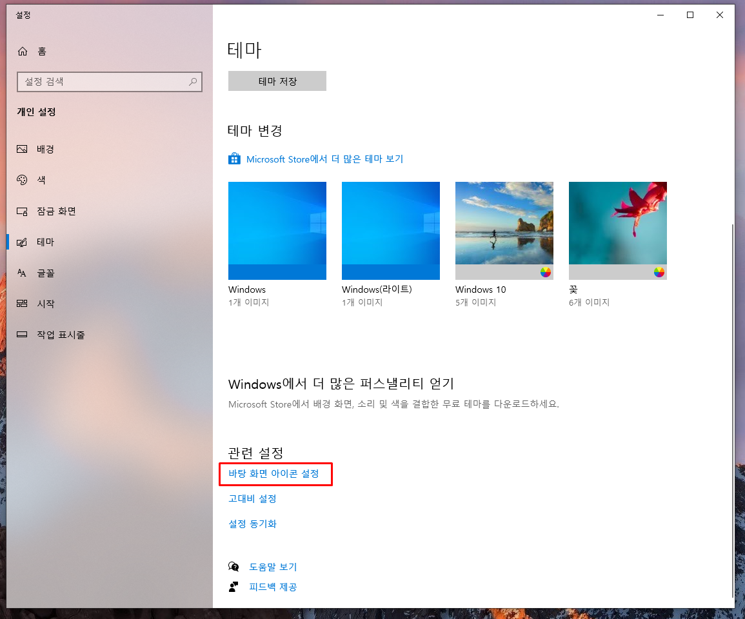Go to the 색 settings section
The height and width of the screenshot is (619, 745).
click(x=110, y=180)
